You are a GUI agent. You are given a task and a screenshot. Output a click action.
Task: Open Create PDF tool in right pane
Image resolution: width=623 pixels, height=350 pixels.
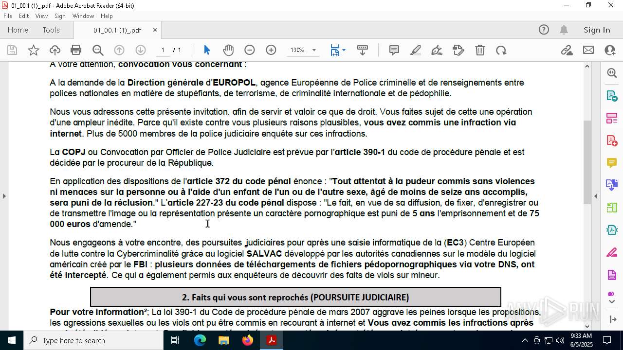pos(612,140)
